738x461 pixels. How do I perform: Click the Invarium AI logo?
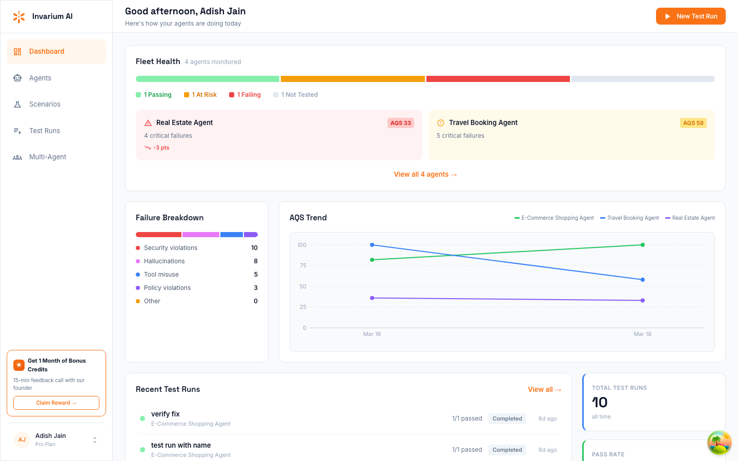pyautogui.click(x=19, y=16)
